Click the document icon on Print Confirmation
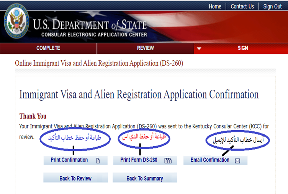 coord(98,161)
